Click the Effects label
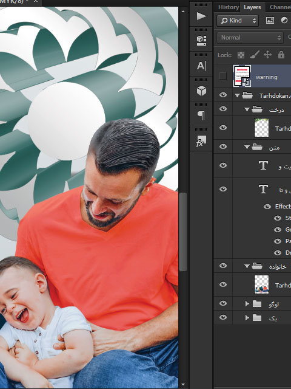 point(283,207)
